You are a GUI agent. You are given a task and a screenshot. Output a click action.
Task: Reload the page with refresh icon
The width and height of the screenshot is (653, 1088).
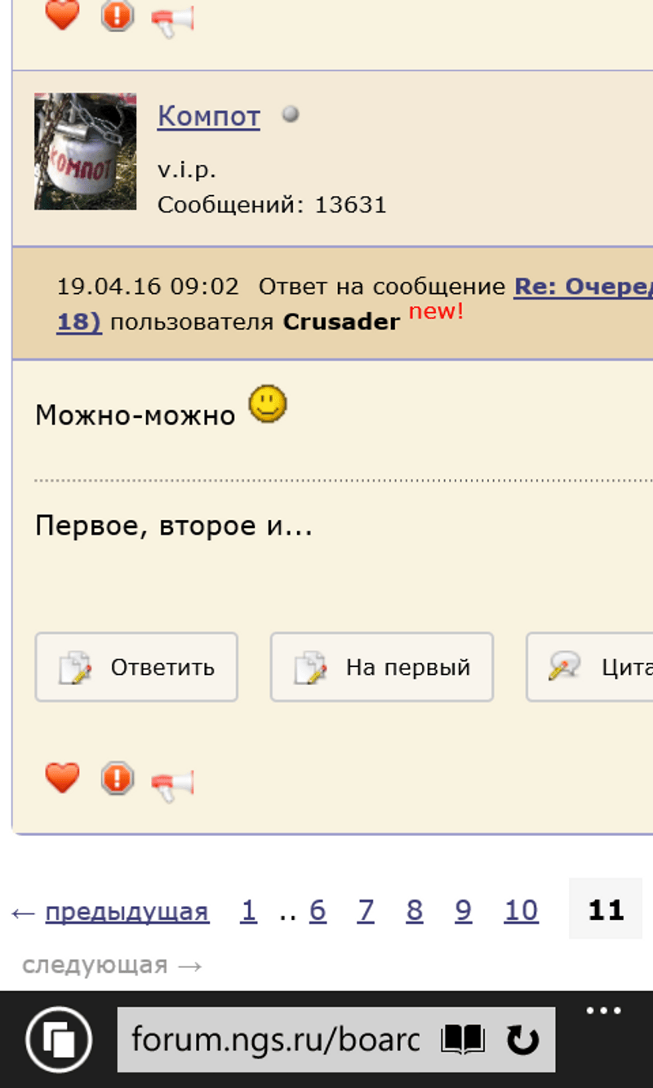point(522,1040)
